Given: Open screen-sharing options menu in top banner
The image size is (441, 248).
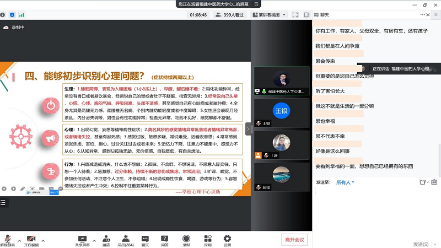Looking at the screenshot, I should (x=256, y=4).
